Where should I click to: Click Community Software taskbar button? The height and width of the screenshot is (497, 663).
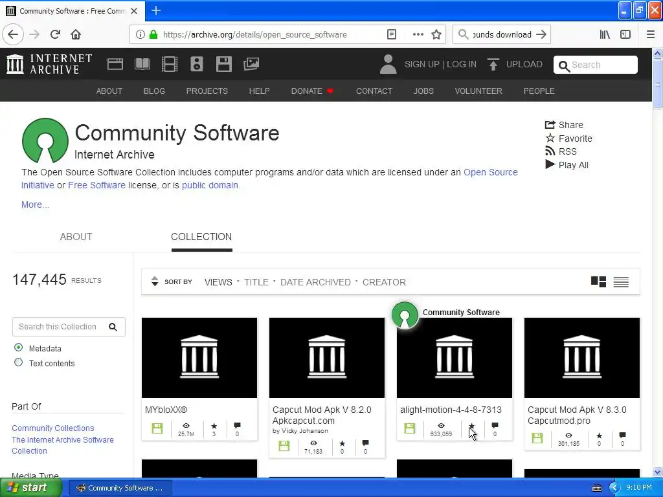pyautogui.click(x=120, y=488)
